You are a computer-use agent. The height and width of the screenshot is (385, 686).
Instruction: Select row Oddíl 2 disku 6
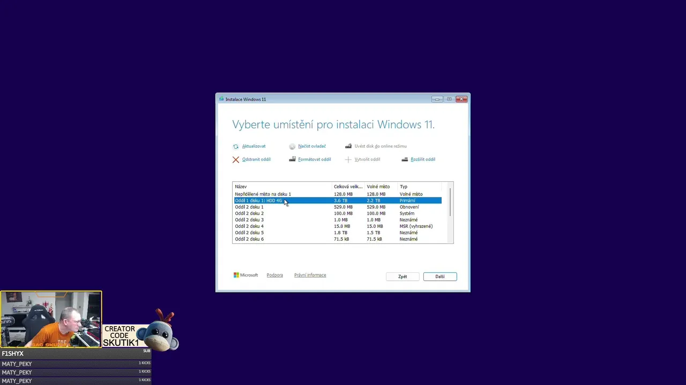[x=338, y=239]
